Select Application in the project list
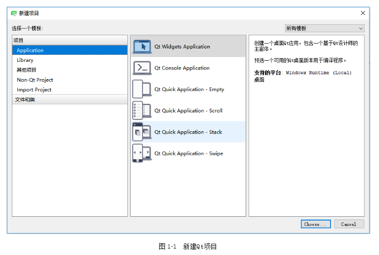This screenshot has width=379, height=255. pos(70,51)
